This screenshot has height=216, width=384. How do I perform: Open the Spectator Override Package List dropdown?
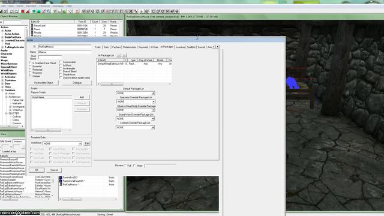click(136, 101)
